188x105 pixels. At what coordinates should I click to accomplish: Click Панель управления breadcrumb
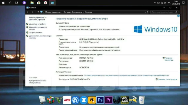tap(53, 12)
